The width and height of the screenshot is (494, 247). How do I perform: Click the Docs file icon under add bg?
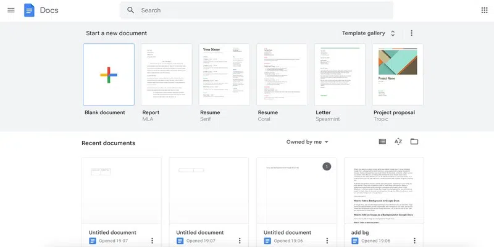pos(354,241)
